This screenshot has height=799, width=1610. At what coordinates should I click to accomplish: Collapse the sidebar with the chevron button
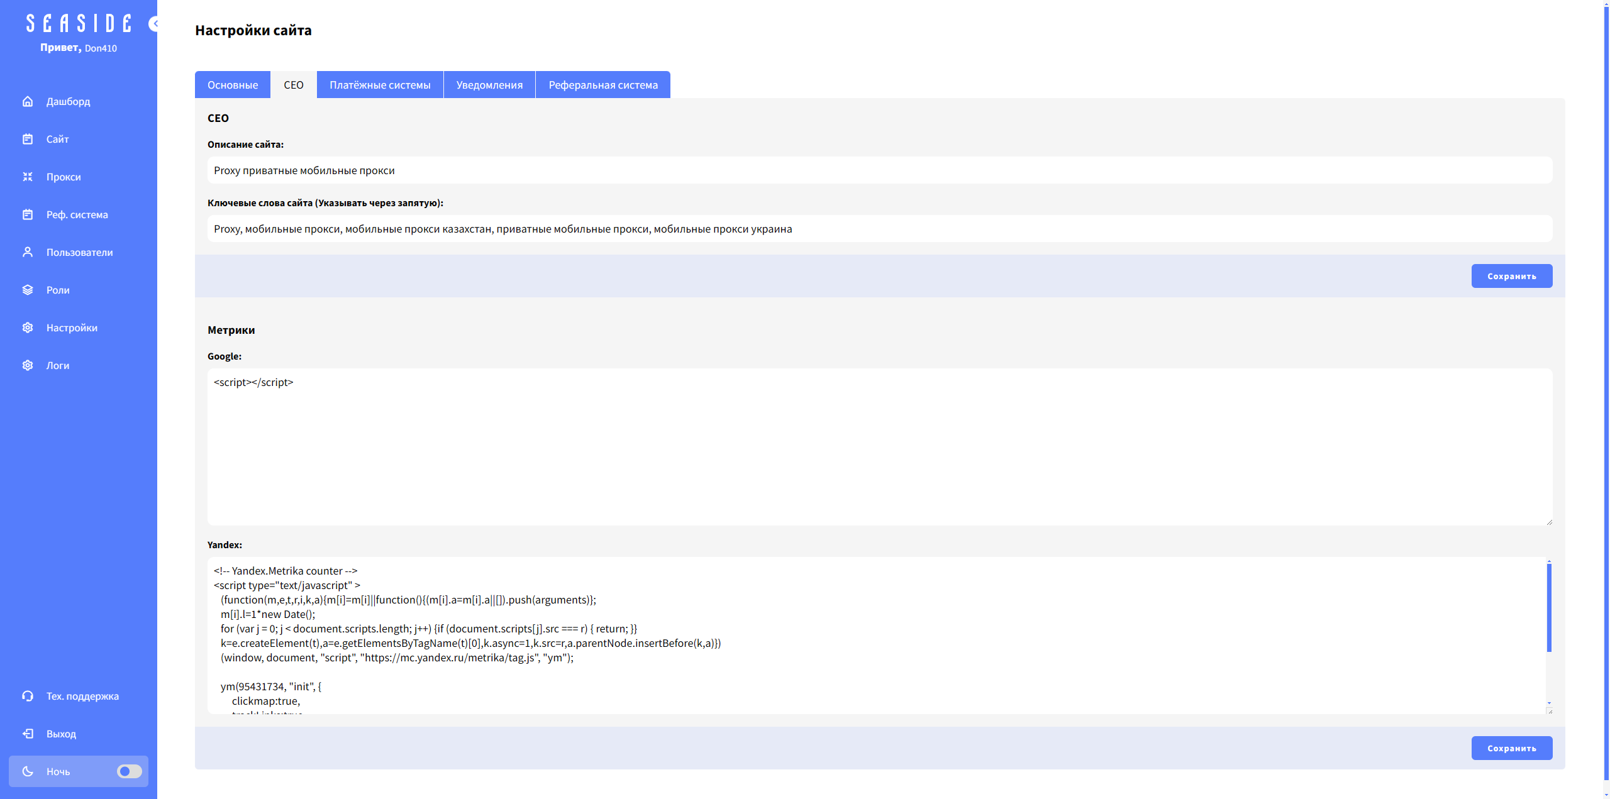tap(153, 24)
